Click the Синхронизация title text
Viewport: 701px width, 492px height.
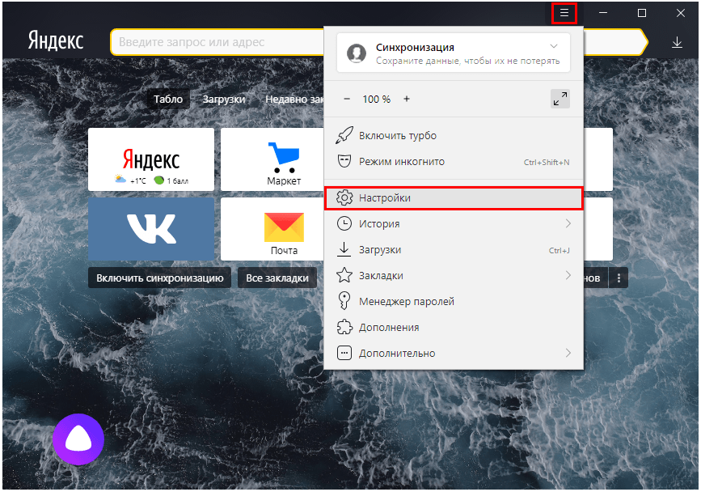415,48
